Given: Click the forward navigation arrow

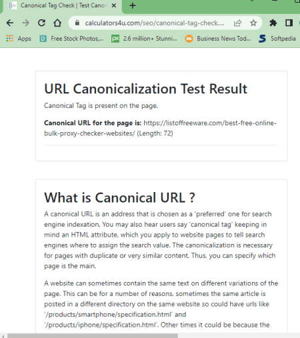Looking at the screenshot, I should pyautogui.click(x=26, y=23).
